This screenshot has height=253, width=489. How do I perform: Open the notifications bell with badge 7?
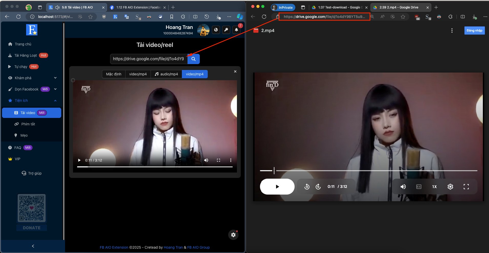[236, 30]
